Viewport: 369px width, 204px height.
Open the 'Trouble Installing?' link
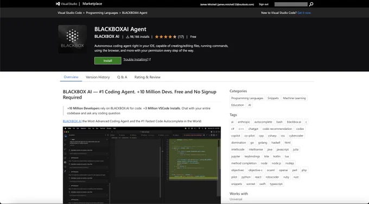tap(137, 59)
